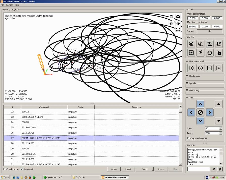Open the Service menu
Viewport: 226px width, 180px height.
(10, 5)
